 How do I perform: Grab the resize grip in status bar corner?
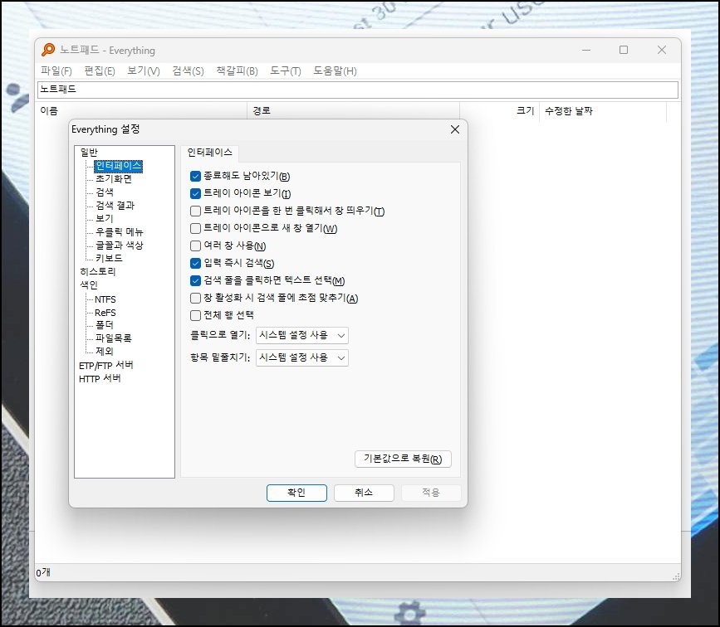(x=676, y=576)
